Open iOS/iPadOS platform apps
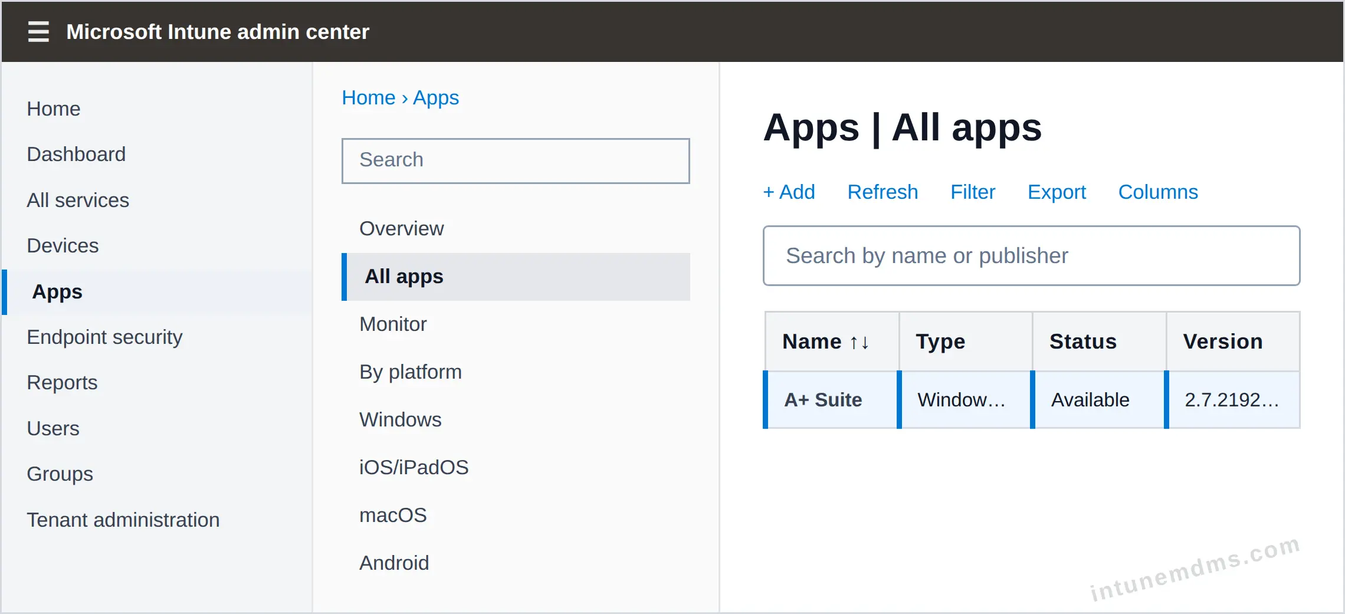The width and height of the screenshot is (1345, 614). [414, 467]
